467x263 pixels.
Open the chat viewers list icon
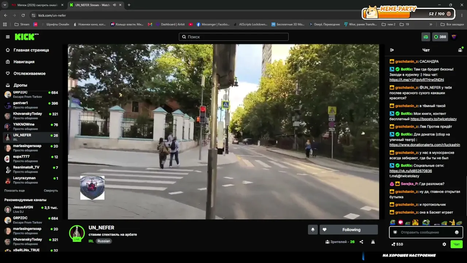[x=460, y=50]
